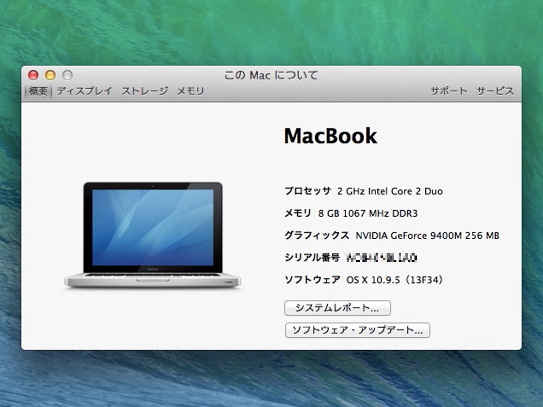Click the ソフトウェア label
The width and height of the screenshot is (543, 407).
[312, 280]
